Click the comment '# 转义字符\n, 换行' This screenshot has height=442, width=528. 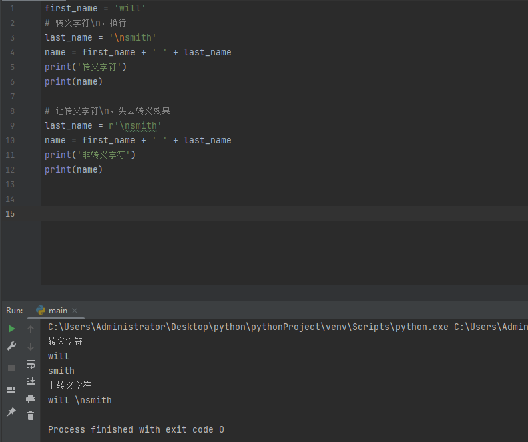pos(85,23)
